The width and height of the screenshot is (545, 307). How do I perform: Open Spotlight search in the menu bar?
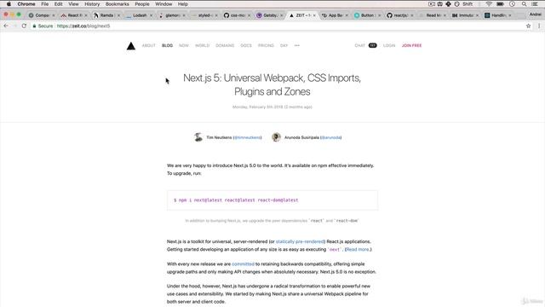click(524, 4)
